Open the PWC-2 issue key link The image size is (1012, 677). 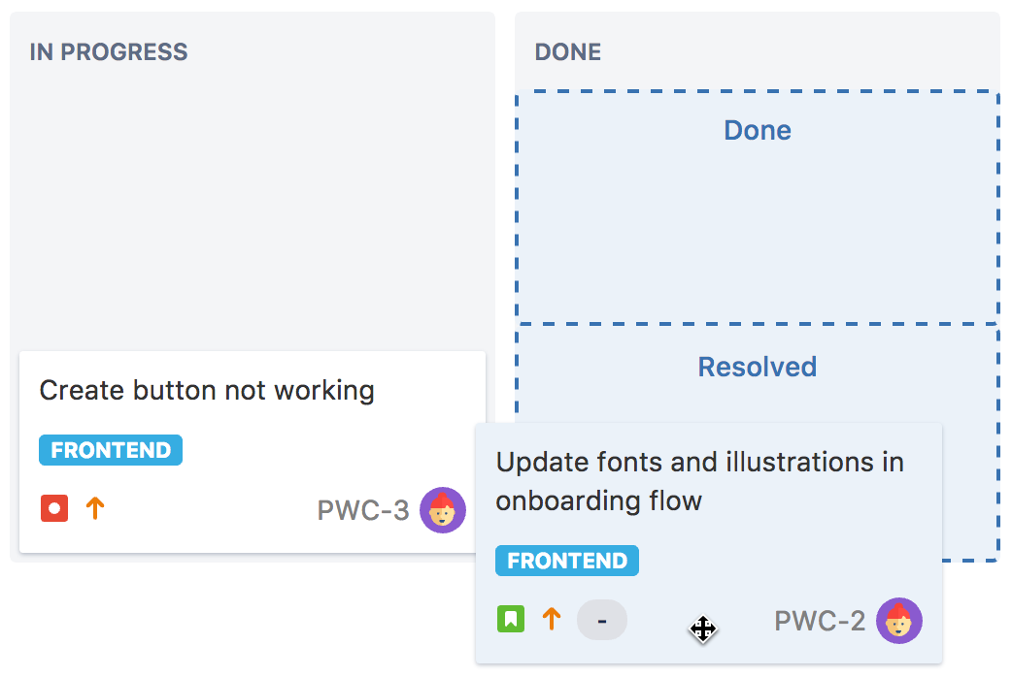pos(820,621)
